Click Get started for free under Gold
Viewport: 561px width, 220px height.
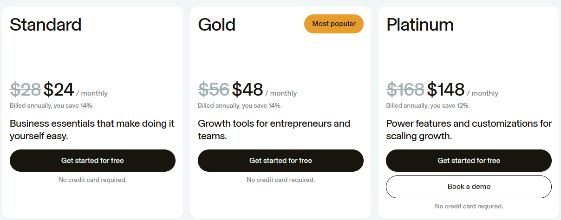pyautogui.click(x=280, y=161)
